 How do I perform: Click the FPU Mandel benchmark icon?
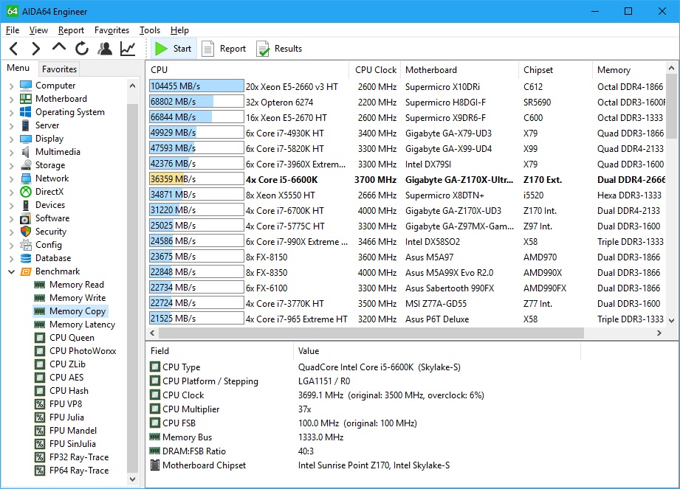[x=40, y=431]
